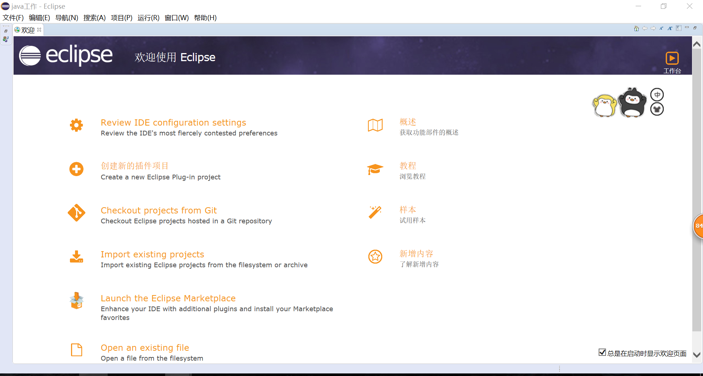Open the 概述 link

[408, 122]
